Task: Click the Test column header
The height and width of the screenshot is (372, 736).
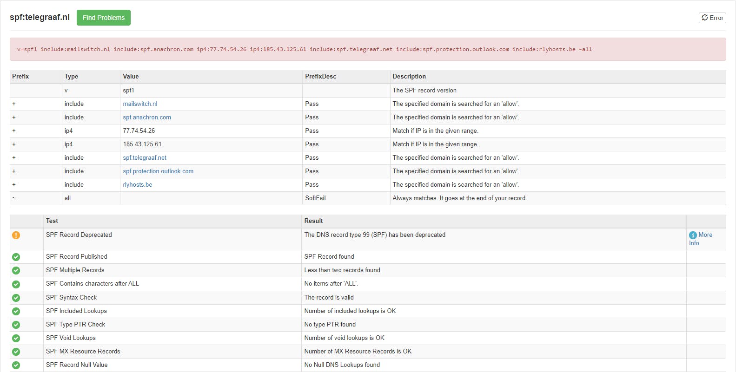Action: click(52, 221)
